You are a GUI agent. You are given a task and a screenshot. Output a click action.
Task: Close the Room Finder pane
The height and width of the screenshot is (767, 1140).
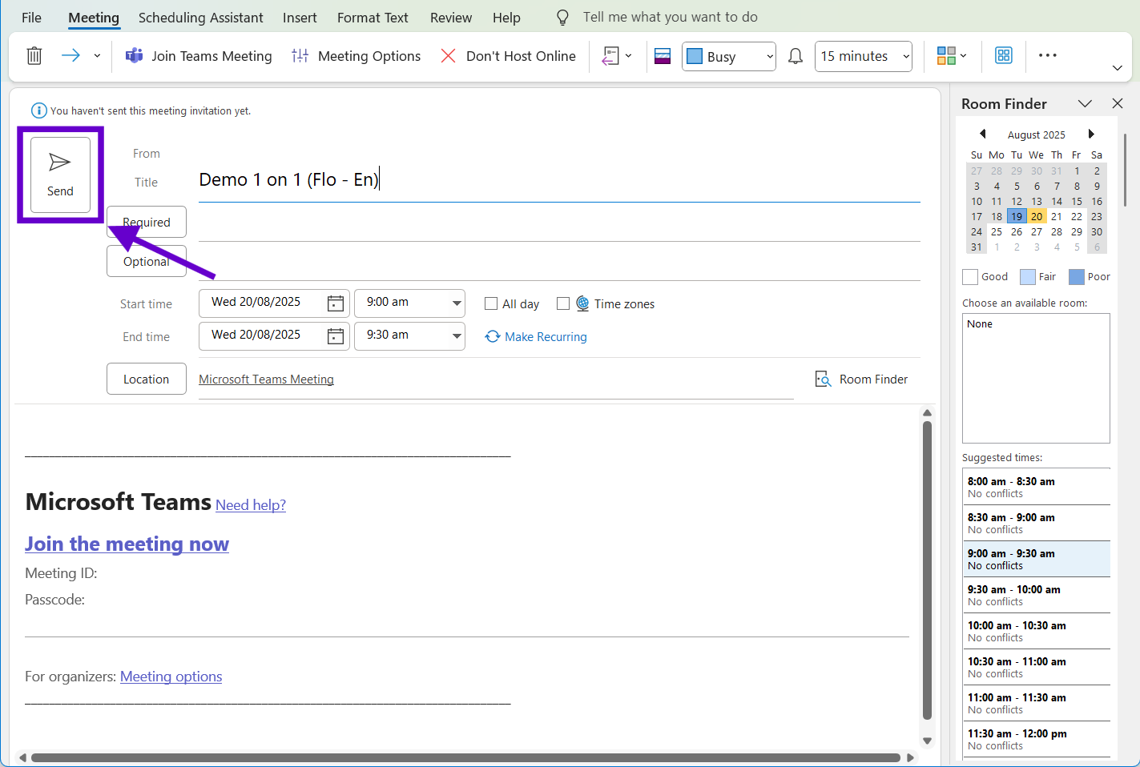coord(1118,103)
